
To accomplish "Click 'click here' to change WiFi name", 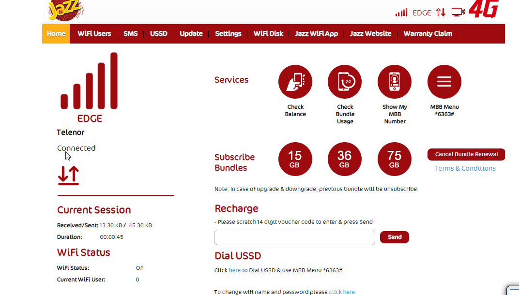I will coord(343,292).
